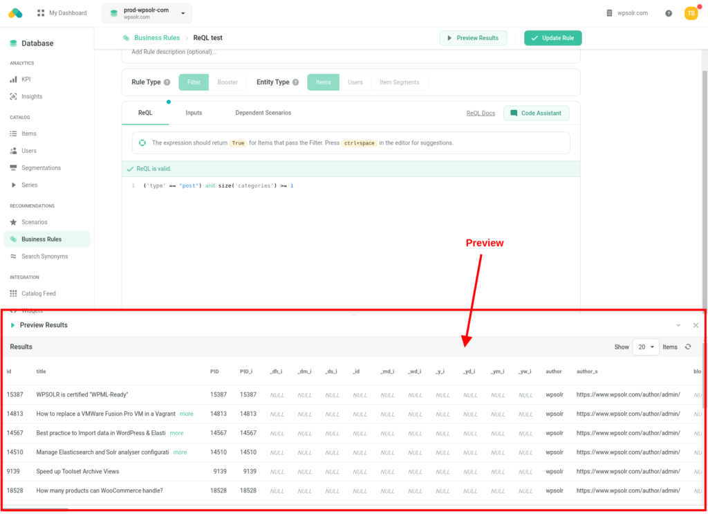Select Items entity type
This screenshot has height=514, width=708.
324,82
